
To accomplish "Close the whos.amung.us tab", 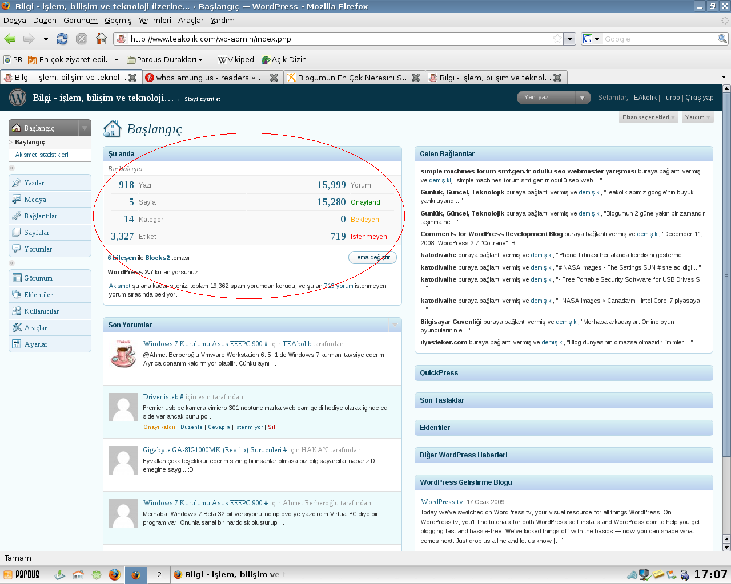I will 274,78.
